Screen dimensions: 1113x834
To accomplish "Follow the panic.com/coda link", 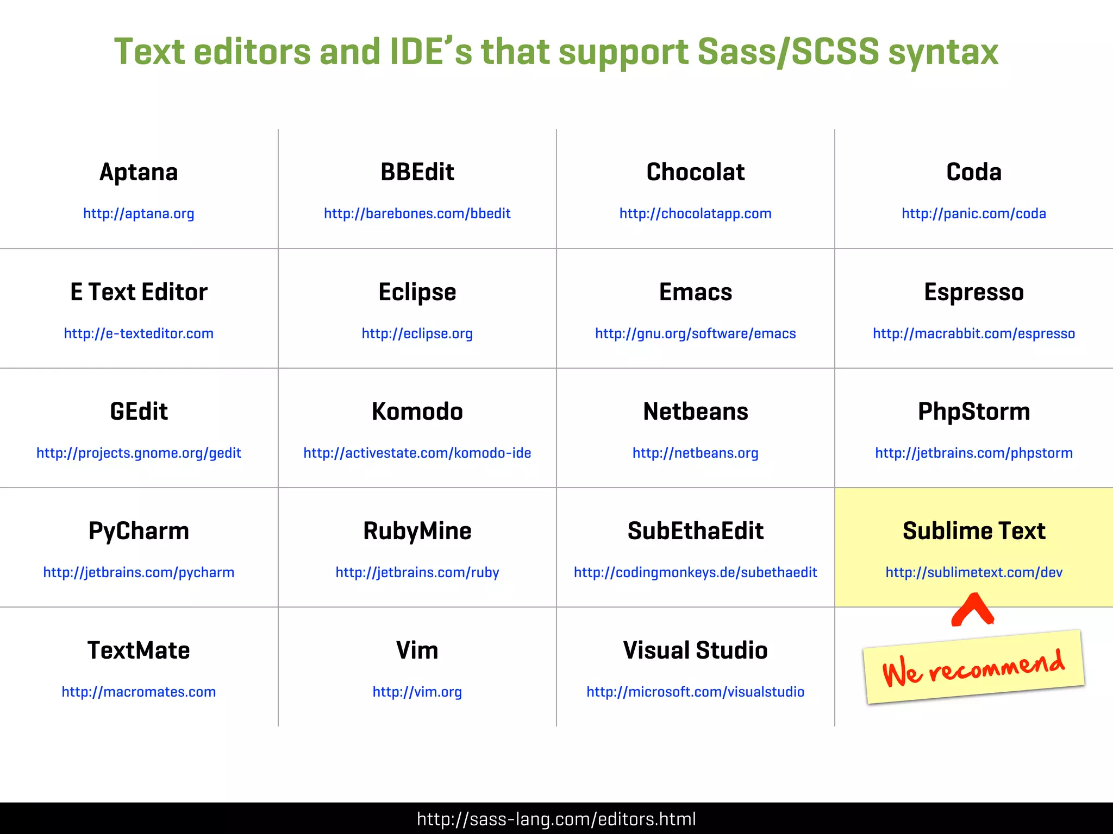I will (x=973, y=213).
